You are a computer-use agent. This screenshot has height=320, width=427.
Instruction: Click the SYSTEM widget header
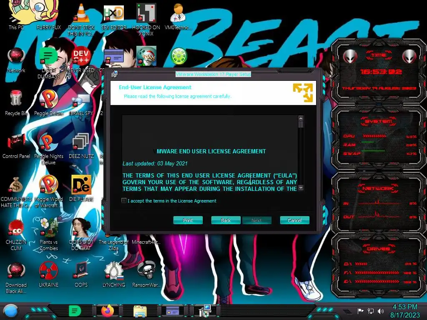pyautogui.click(x=379, y=121)
